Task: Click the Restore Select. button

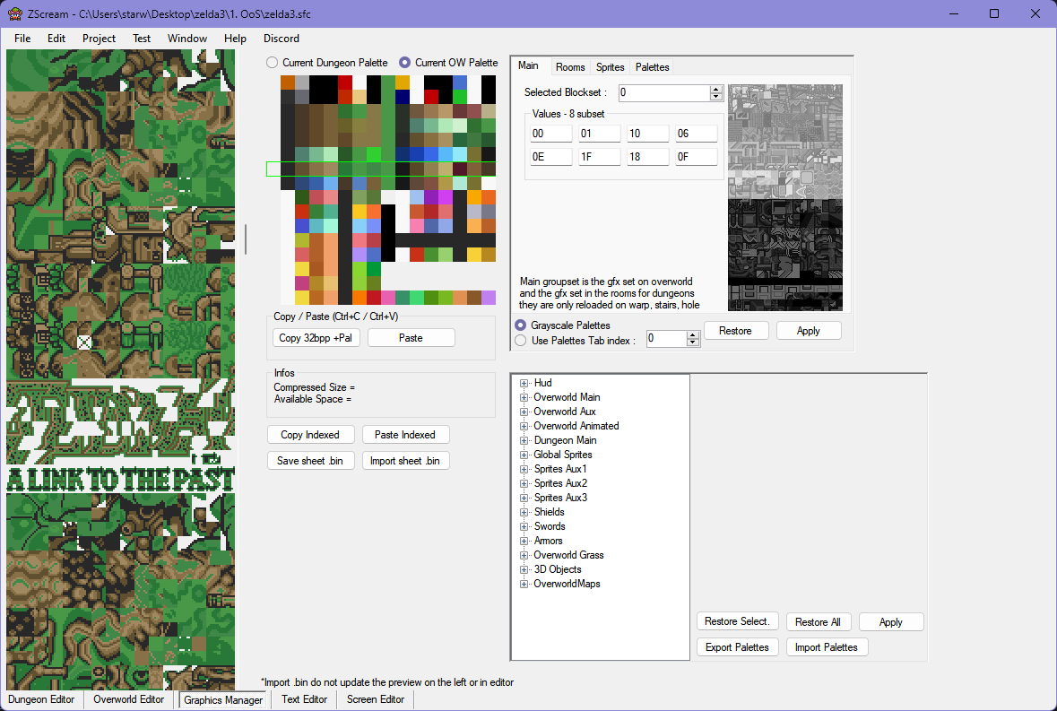Action: [x=738, y=621]
